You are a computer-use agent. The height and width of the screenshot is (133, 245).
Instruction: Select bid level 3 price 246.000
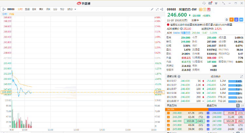pyautogui.click(x=177, y=121)
